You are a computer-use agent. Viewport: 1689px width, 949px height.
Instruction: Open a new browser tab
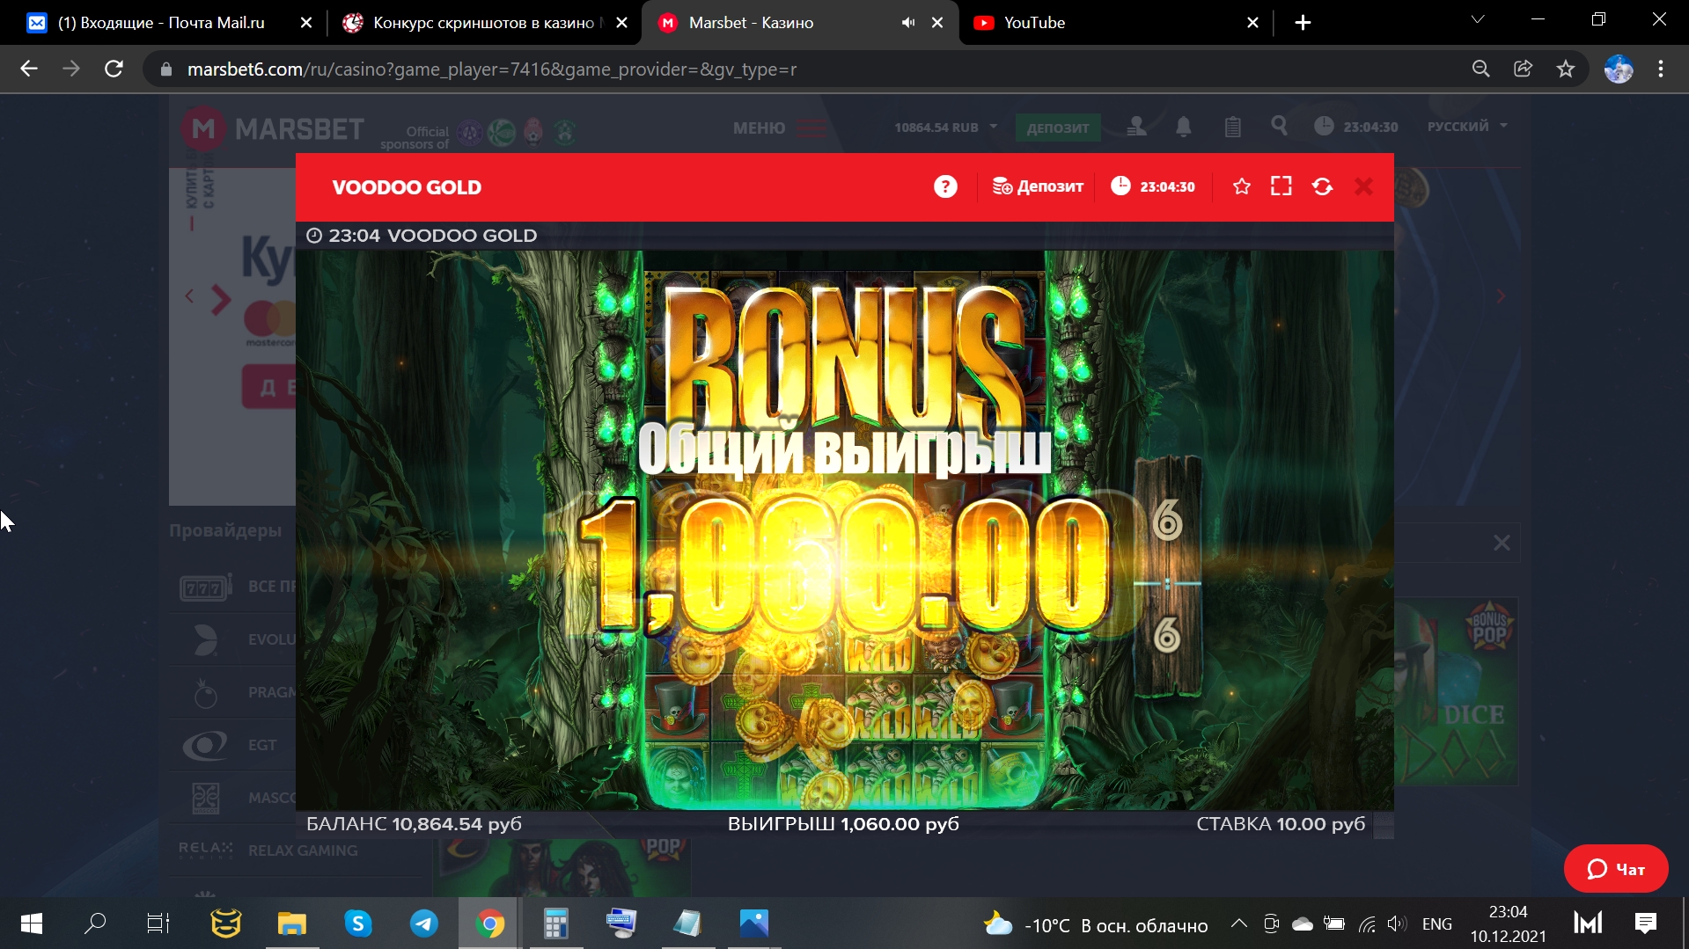pyautogui.click(x=1303, y=23)
